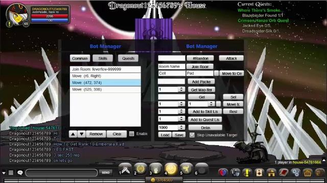Click the level 65 badge
This screenshot has height=183, width=327.
26,24
